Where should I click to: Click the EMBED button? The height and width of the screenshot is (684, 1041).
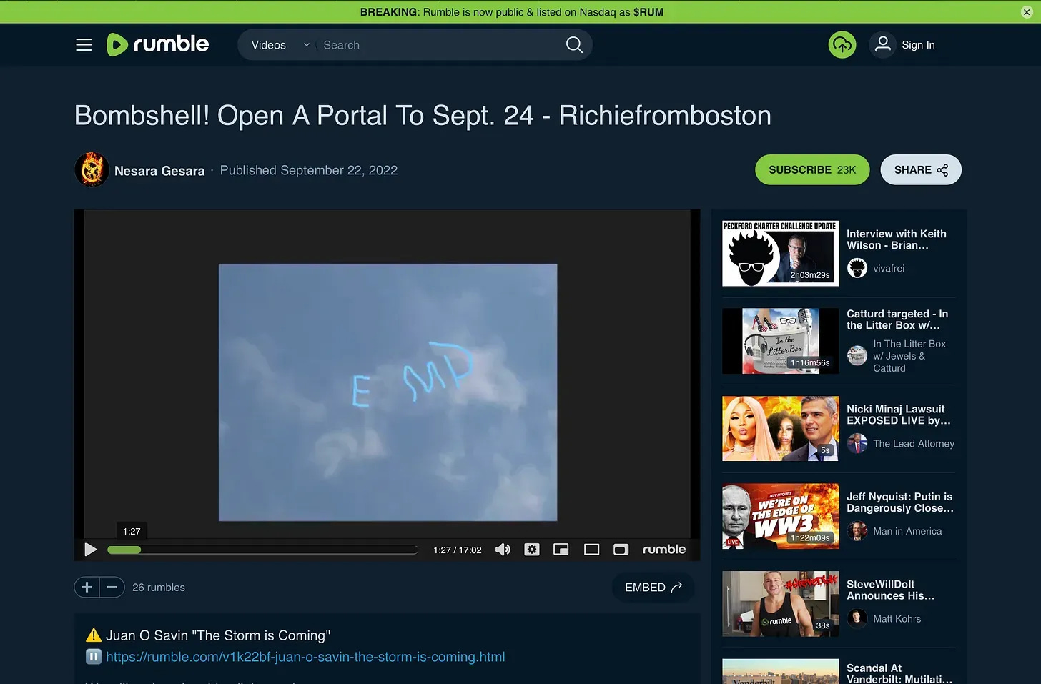tap(653, 588)
